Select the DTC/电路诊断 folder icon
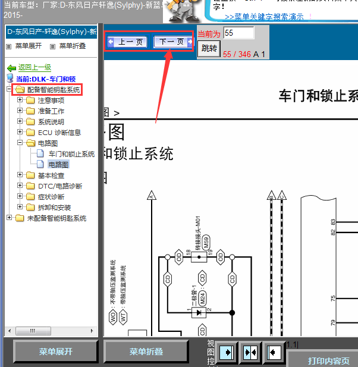This screenshot has width=358, height=367. 30,186
